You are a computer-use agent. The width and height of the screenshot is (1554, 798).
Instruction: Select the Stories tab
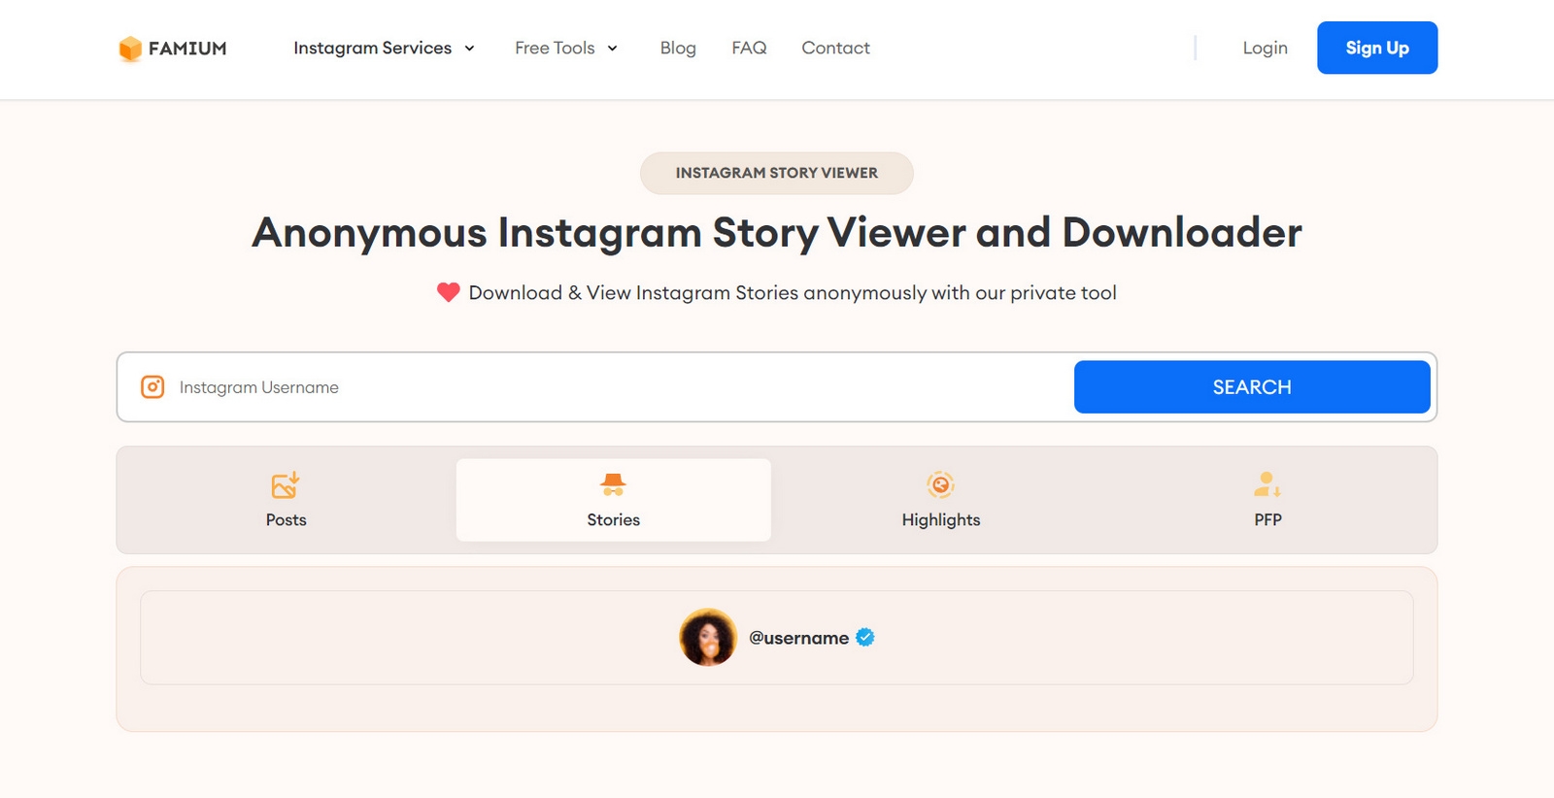click(614, 500)
